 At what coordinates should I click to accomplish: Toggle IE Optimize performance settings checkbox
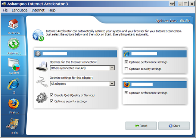[x=126, y=62]
